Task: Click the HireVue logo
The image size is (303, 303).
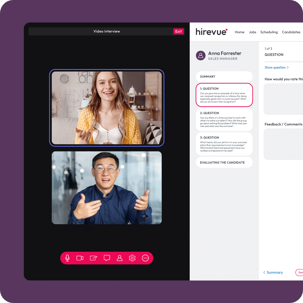Action: (211, 32)
